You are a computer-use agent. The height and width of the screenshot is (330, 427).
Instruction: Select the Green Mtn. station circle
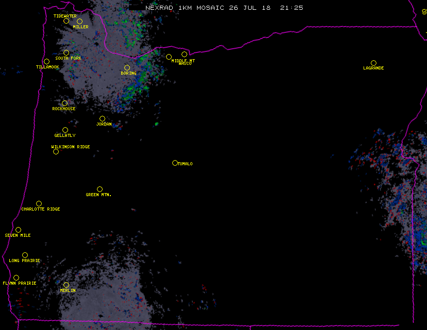click(100, 189)
